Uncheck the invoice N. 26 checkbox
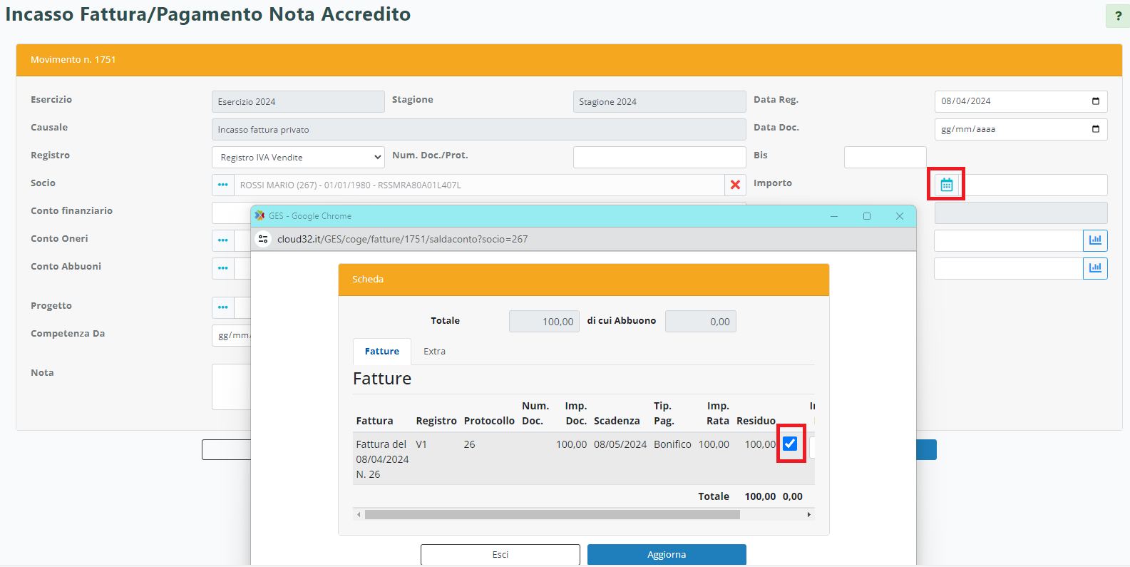The image size is (1130, 567). point(790,444)
